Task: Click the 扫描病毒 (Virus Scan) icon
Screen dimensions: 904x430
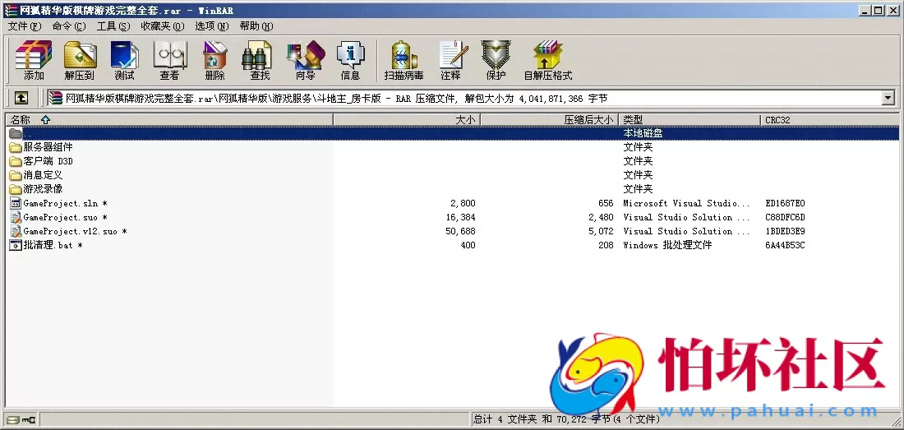Action: click(x=404, y=60)
